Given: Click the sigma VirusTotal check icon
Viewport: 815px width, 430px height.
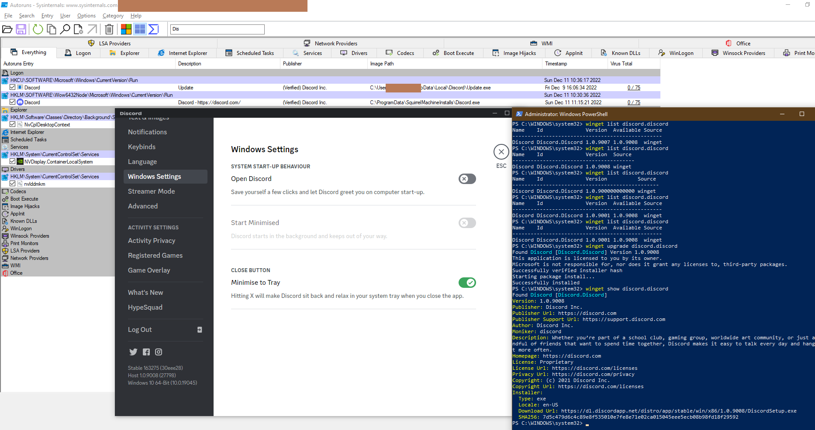Looking at the screenshot, I should 153,29.
